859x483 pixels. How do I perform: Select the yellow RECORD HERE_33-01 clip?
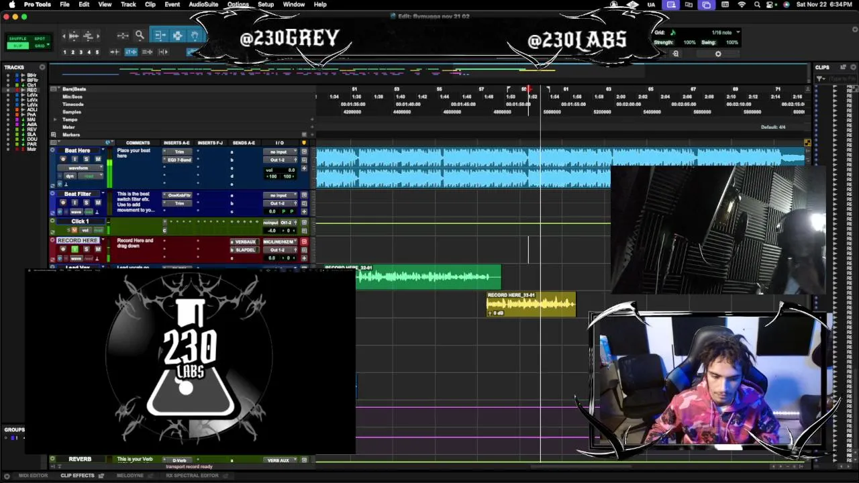coord(531,305)
